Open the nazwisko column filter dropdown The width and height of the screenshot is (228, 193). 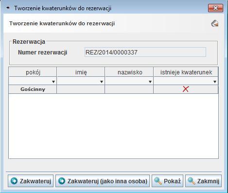pos(150,82)
